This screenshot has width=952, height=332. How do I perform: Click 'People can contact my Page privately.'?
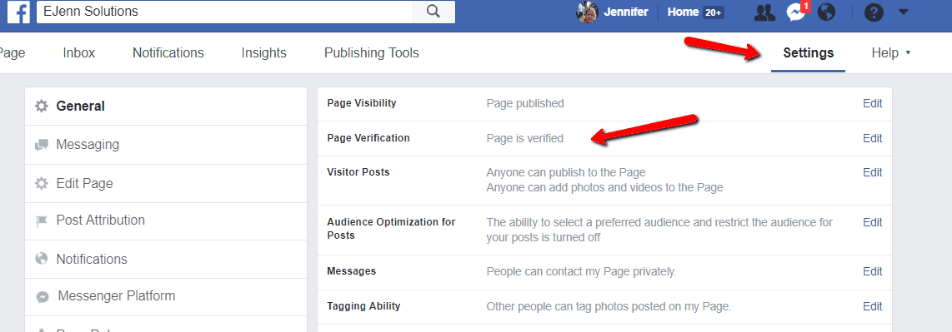tap(582, 271)
